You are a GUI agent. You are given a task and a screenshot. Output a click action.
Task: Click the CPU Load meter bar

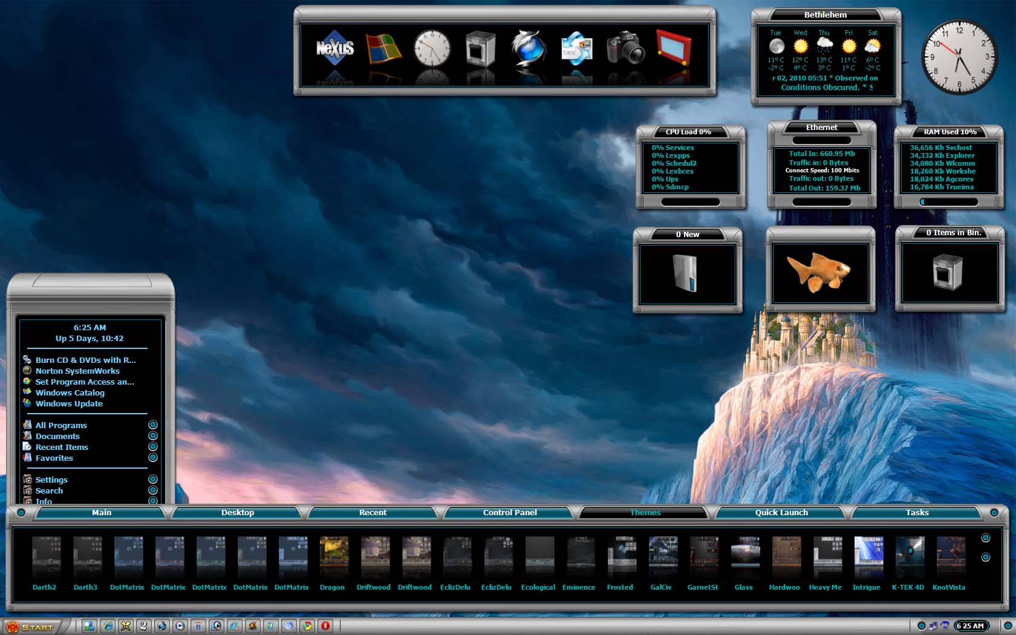(x=691, y=202)
